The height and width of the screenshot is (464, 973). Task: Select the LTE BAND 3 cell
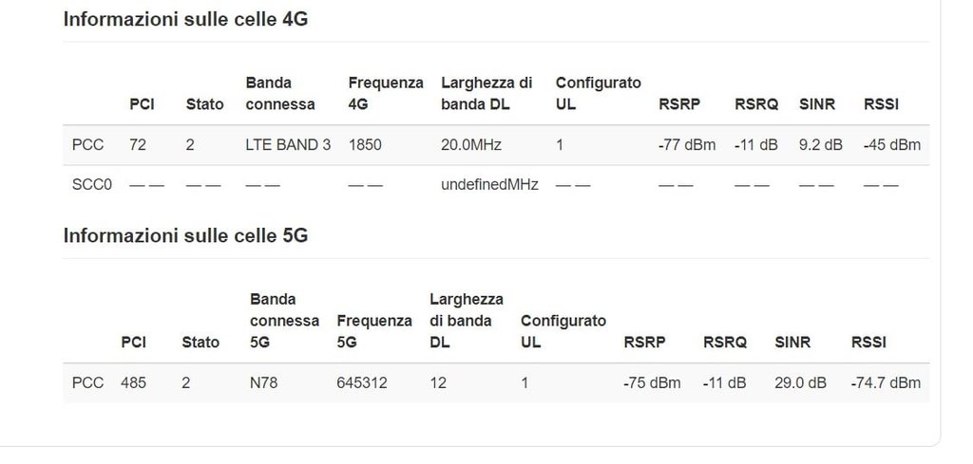click(288, 145)
